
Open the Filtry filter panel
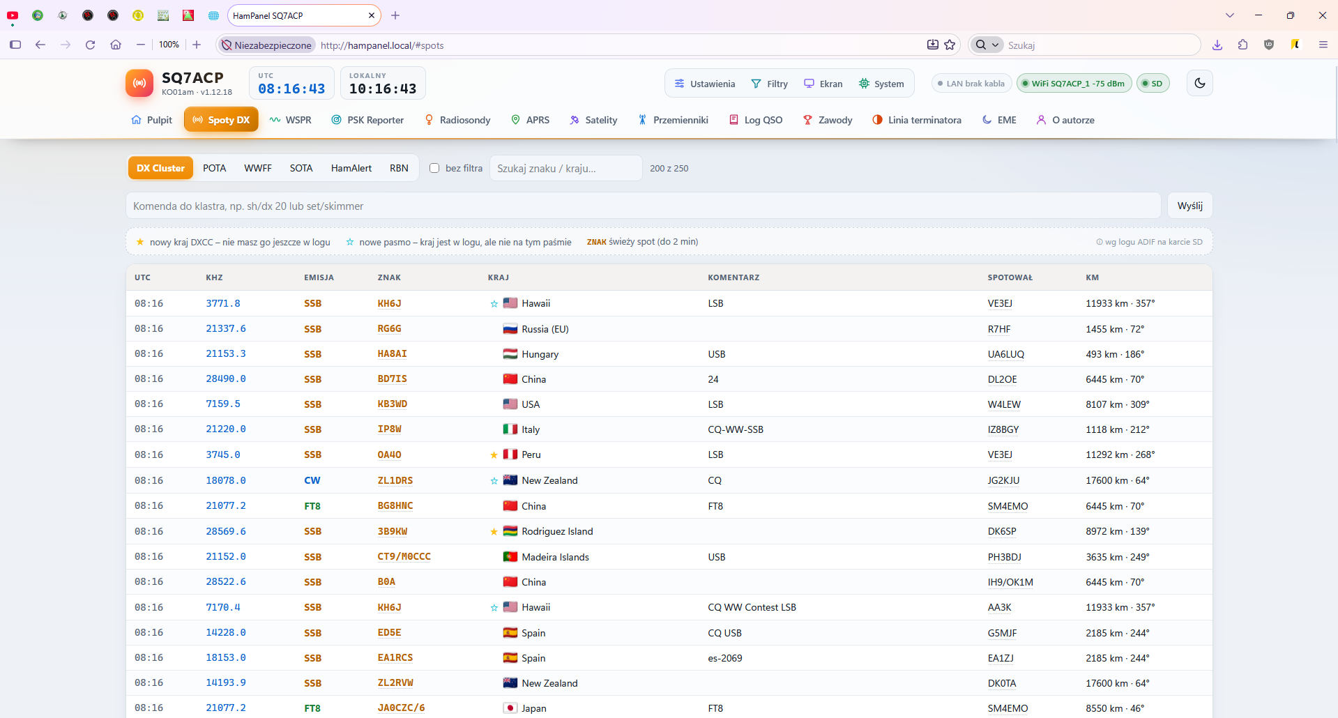[x=769, y=84]
